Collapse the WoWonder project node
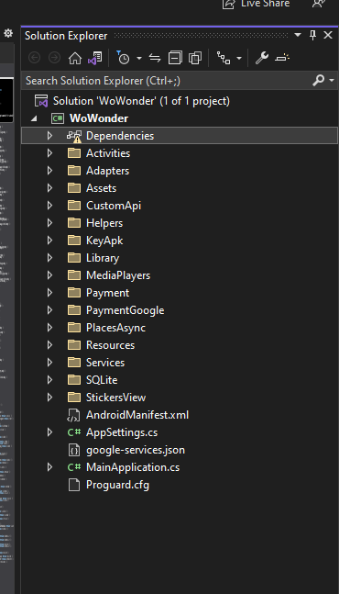 pyautogui.click(x=34, y=118)
